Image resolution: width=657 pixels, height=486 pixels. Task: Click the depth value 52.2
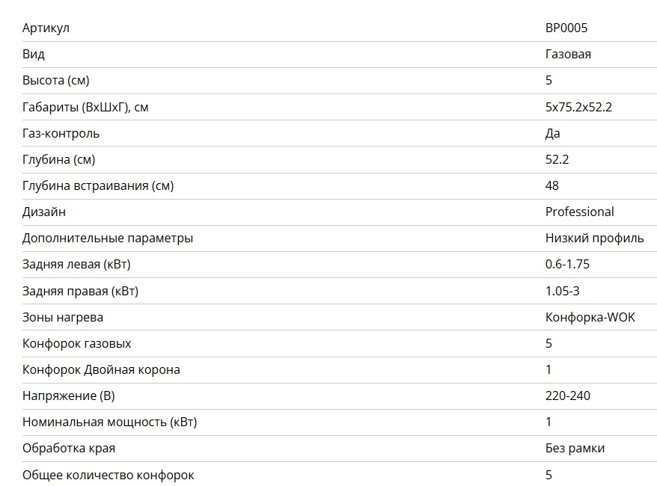557,159
